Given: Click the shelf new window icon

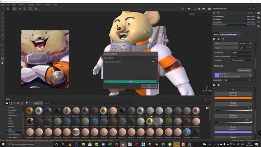Looking at the screenshot, I should point(11,103).
